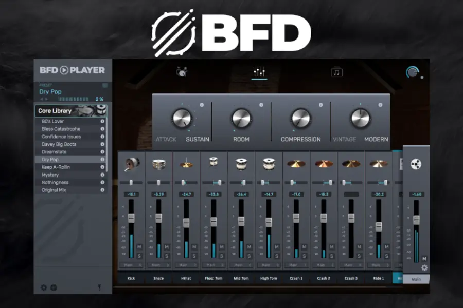Image resolution: width=463 pixels, height=308 pixels.
Task: Solo the Hihat channel
Action: (193, 255)
